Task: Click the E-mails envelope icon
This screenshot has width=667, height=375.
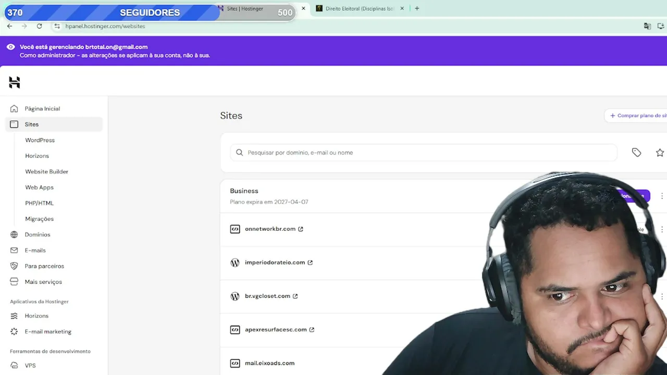Action: (x=14, y=251)
